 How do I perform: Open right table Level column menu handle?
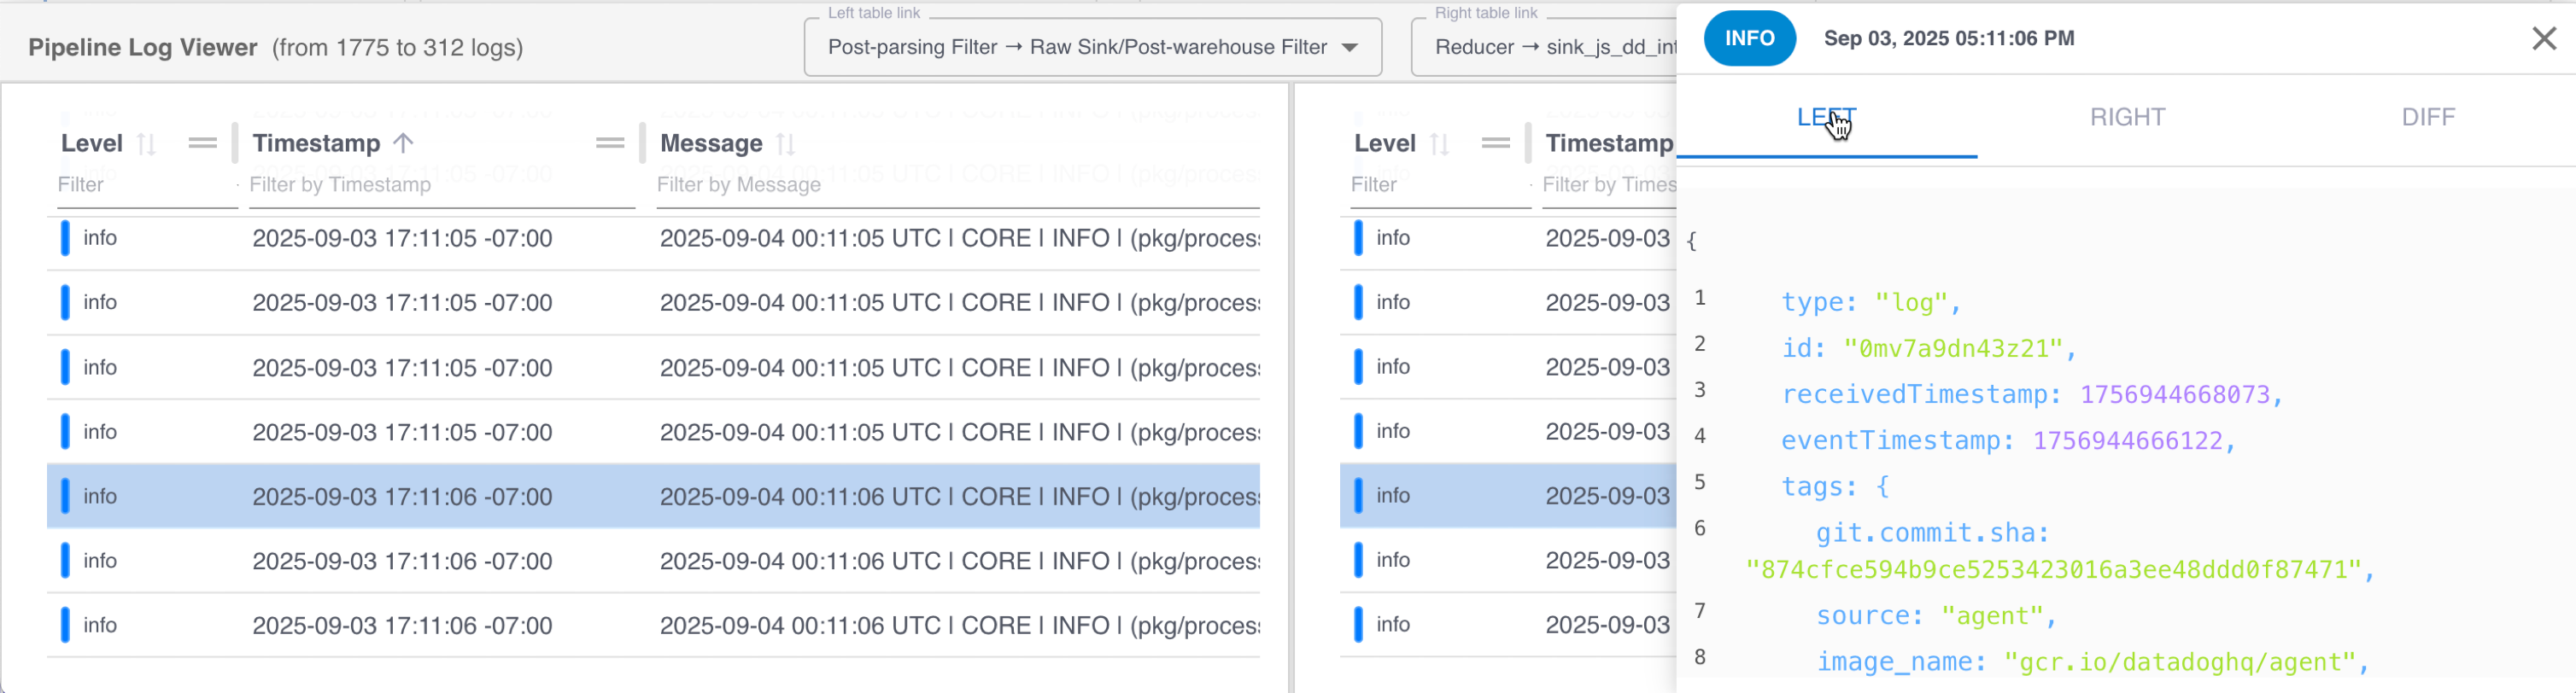pyautogui.click(x=1496, y=143)
